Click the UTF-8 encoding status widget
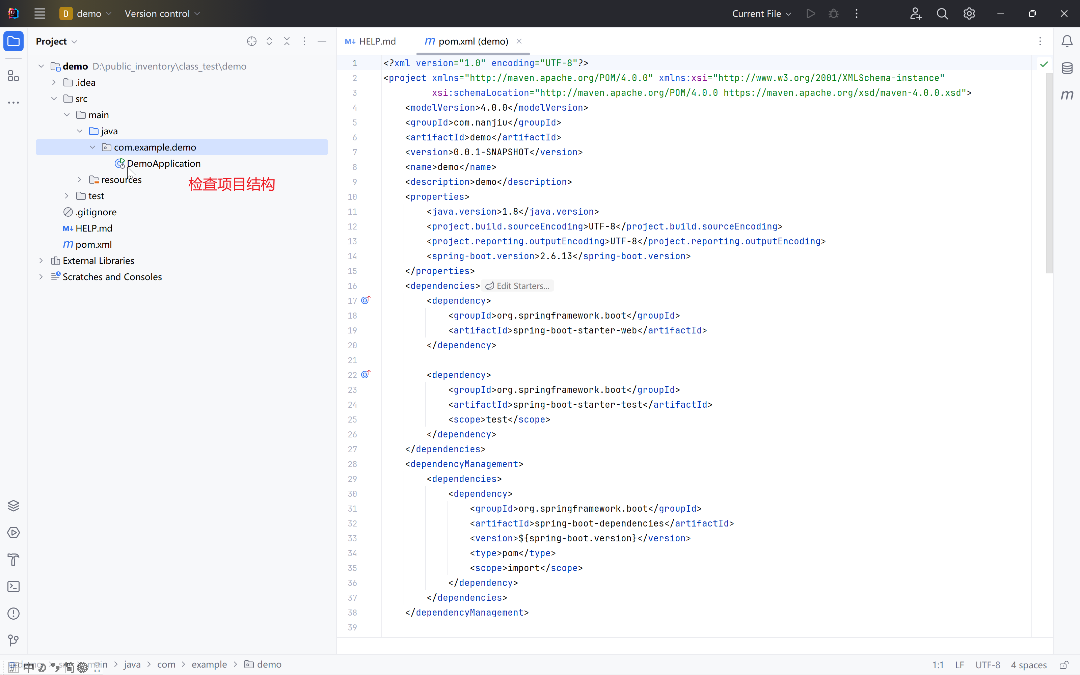Image resolution: width=1080 pixels, height=675 pixels. (x=987, y=665)
